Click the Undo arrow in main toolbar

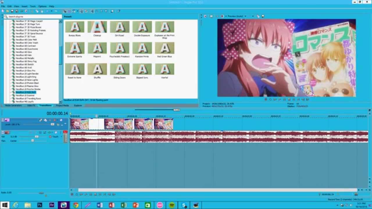point(48,11)
